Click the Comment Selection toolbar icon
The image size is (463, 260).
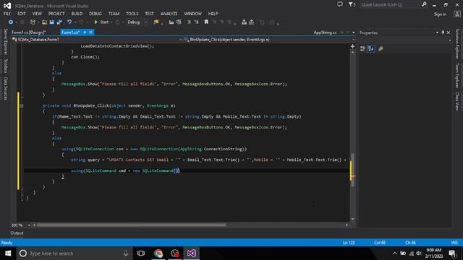pos(189,22)
